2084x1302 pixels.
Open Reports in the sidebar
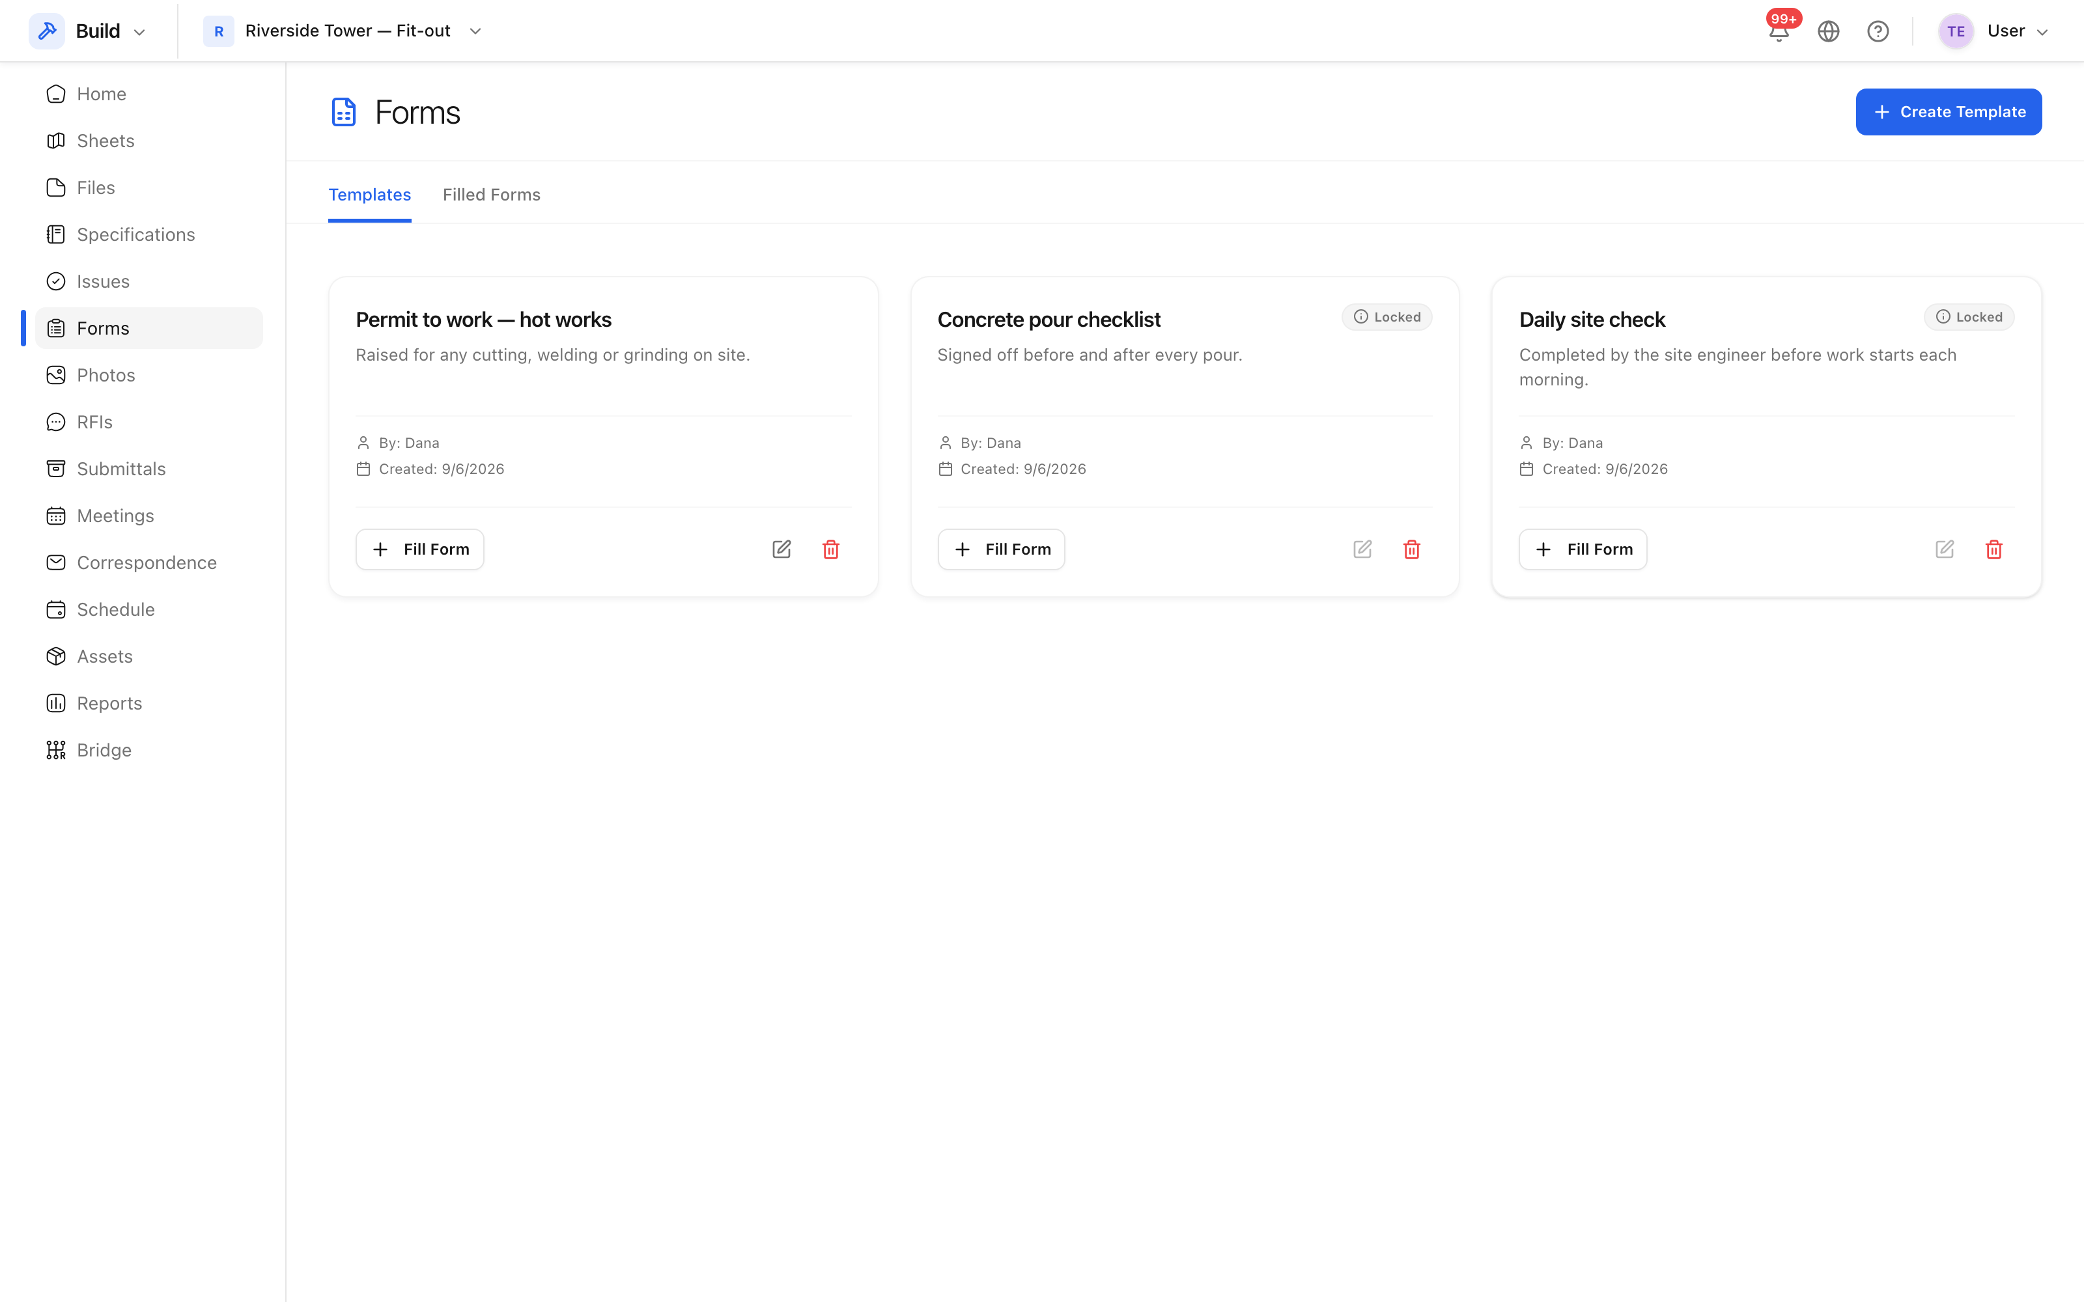[x=149, y=704]
